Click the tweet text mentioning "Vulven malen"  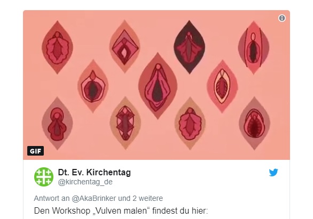121,210
